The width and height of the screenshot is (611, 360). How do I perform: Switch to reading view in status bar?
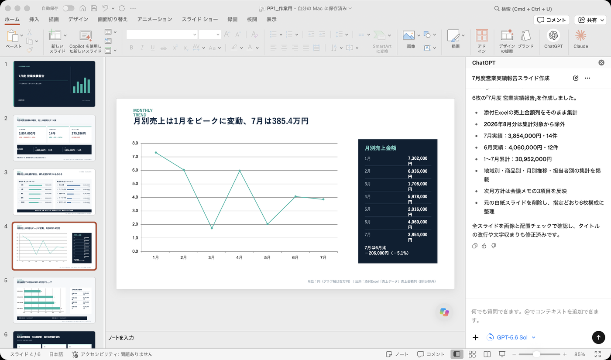coord(487,354)
